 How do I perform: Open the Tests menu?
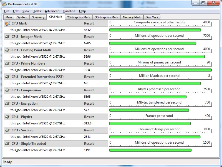click(37, 11)
